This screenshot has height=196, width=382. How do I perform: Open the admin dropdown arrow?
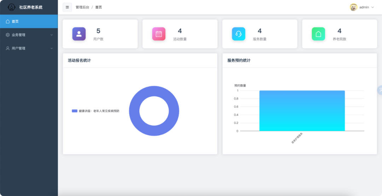[372, 7]
